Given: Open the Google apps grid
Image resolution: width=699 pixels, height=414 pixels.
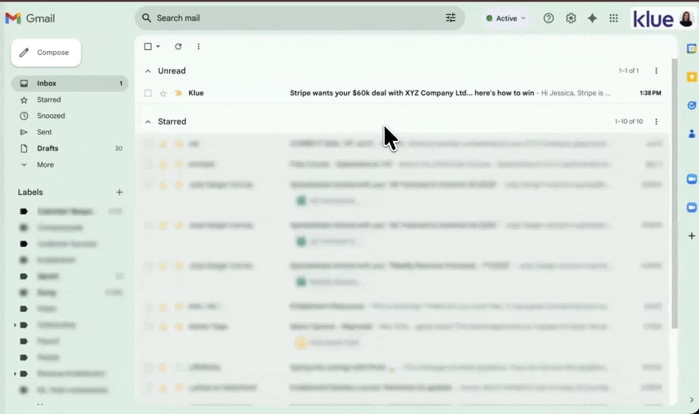Looking at the screenshot, I should pyautogui.click(x=613, y=18).
